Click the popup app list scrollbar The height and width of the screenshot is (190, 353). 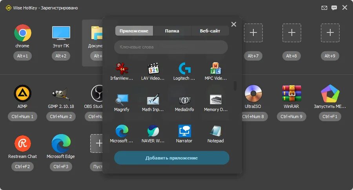pyautogui.click(x=235, y=86)
